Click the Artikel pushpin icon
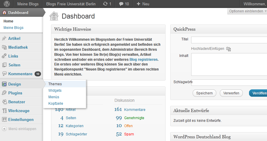Screen dimensions: 267x141 point(4,38)
